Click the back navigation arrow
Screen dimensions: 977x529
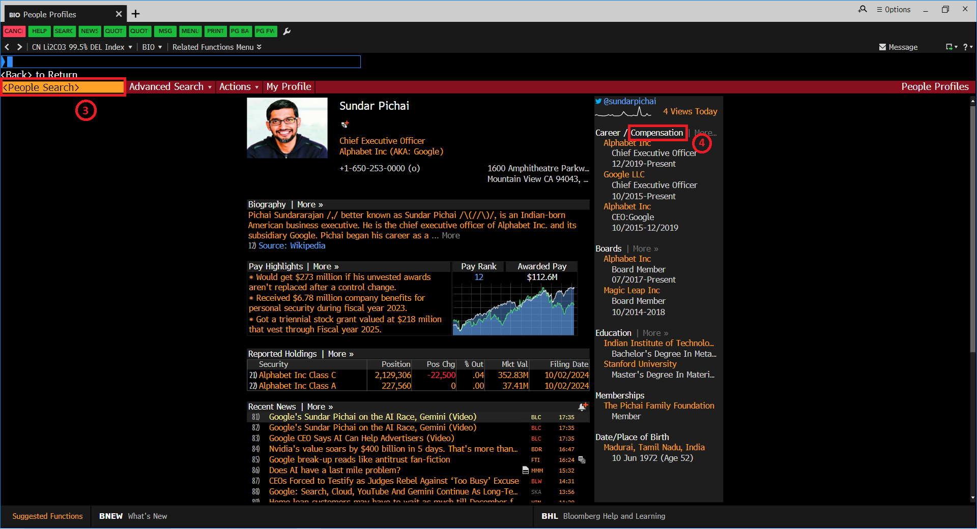pyautogui.click(x=7, y=47)
